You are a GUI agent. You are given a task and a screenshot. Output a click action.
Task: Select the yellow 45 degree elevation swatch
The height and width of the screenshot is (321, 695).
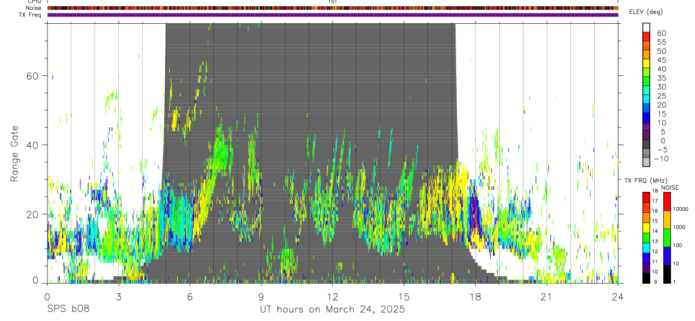(646, 64)
